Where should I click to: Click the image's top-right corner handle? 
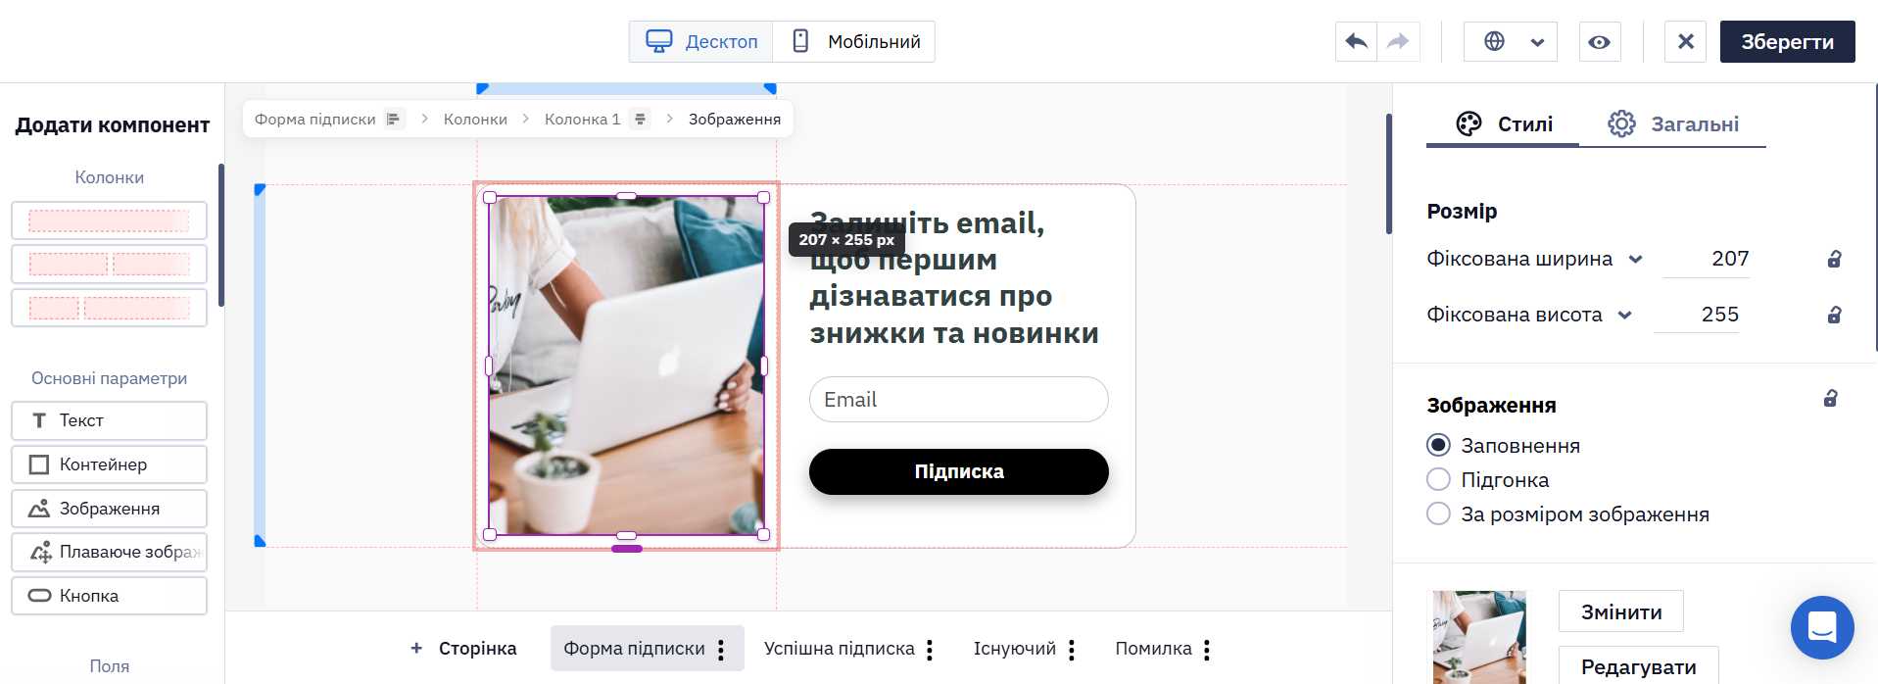pyautogui.click(x=764, y=197)
